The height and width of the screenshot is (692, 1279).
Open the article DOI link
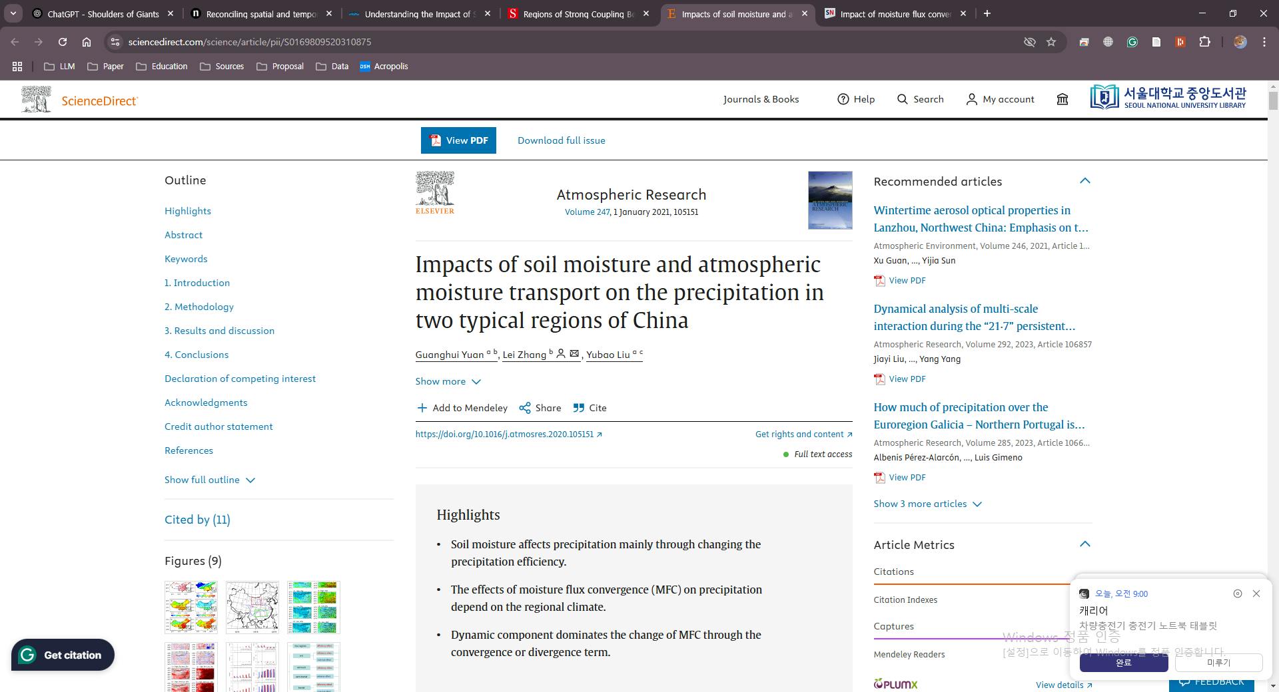point(509,434)
